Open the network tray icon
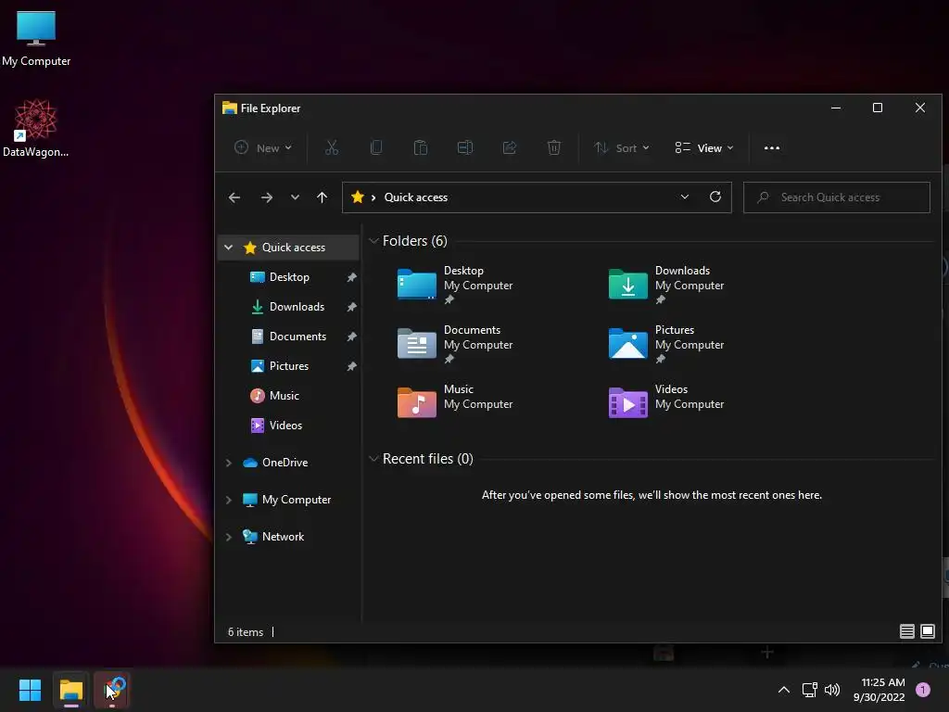Image resolution: width=949 pixels, height=712 pixels. (x=809, y=690)
